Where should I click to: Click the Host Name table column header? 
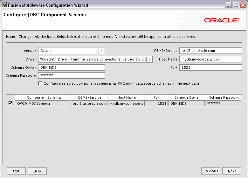click(126, 97)
